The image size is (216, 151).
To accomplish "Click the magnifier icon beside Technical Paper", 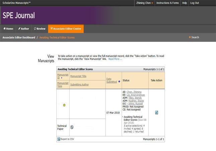I will tap(72, 127).
